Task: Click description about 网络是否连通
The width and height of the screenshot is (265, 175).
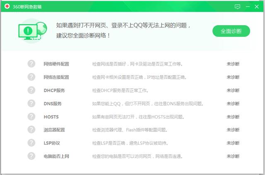Action: (137, 156)
